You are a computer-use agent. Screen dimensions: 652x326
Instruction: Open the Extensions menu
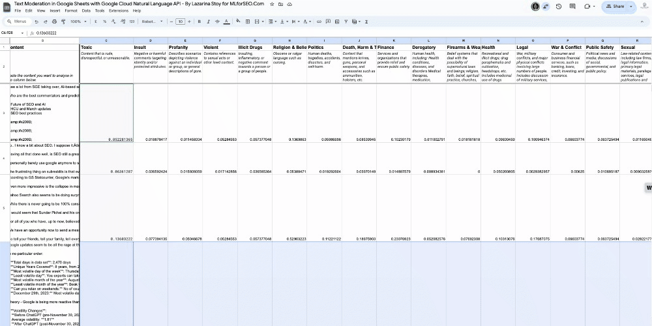(x=119, y=10)
